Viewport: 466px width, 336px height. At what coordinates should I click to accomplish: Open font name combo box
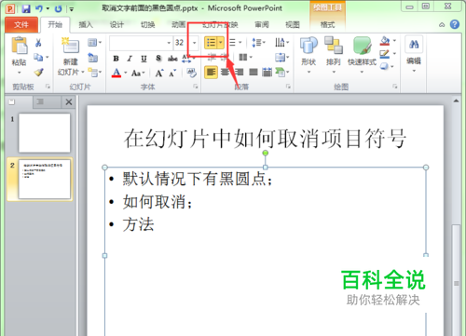141,43
